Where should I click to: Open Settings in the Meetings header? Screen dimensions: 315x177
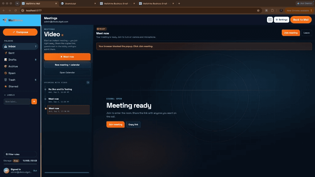281,20
